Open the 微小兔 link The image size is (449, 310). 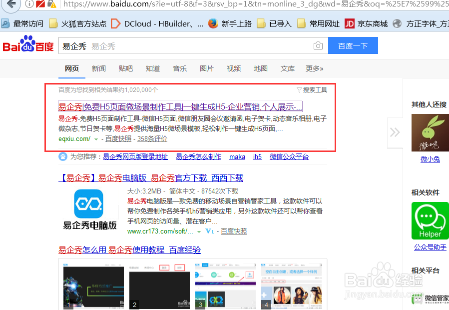(x=430, y=159)
